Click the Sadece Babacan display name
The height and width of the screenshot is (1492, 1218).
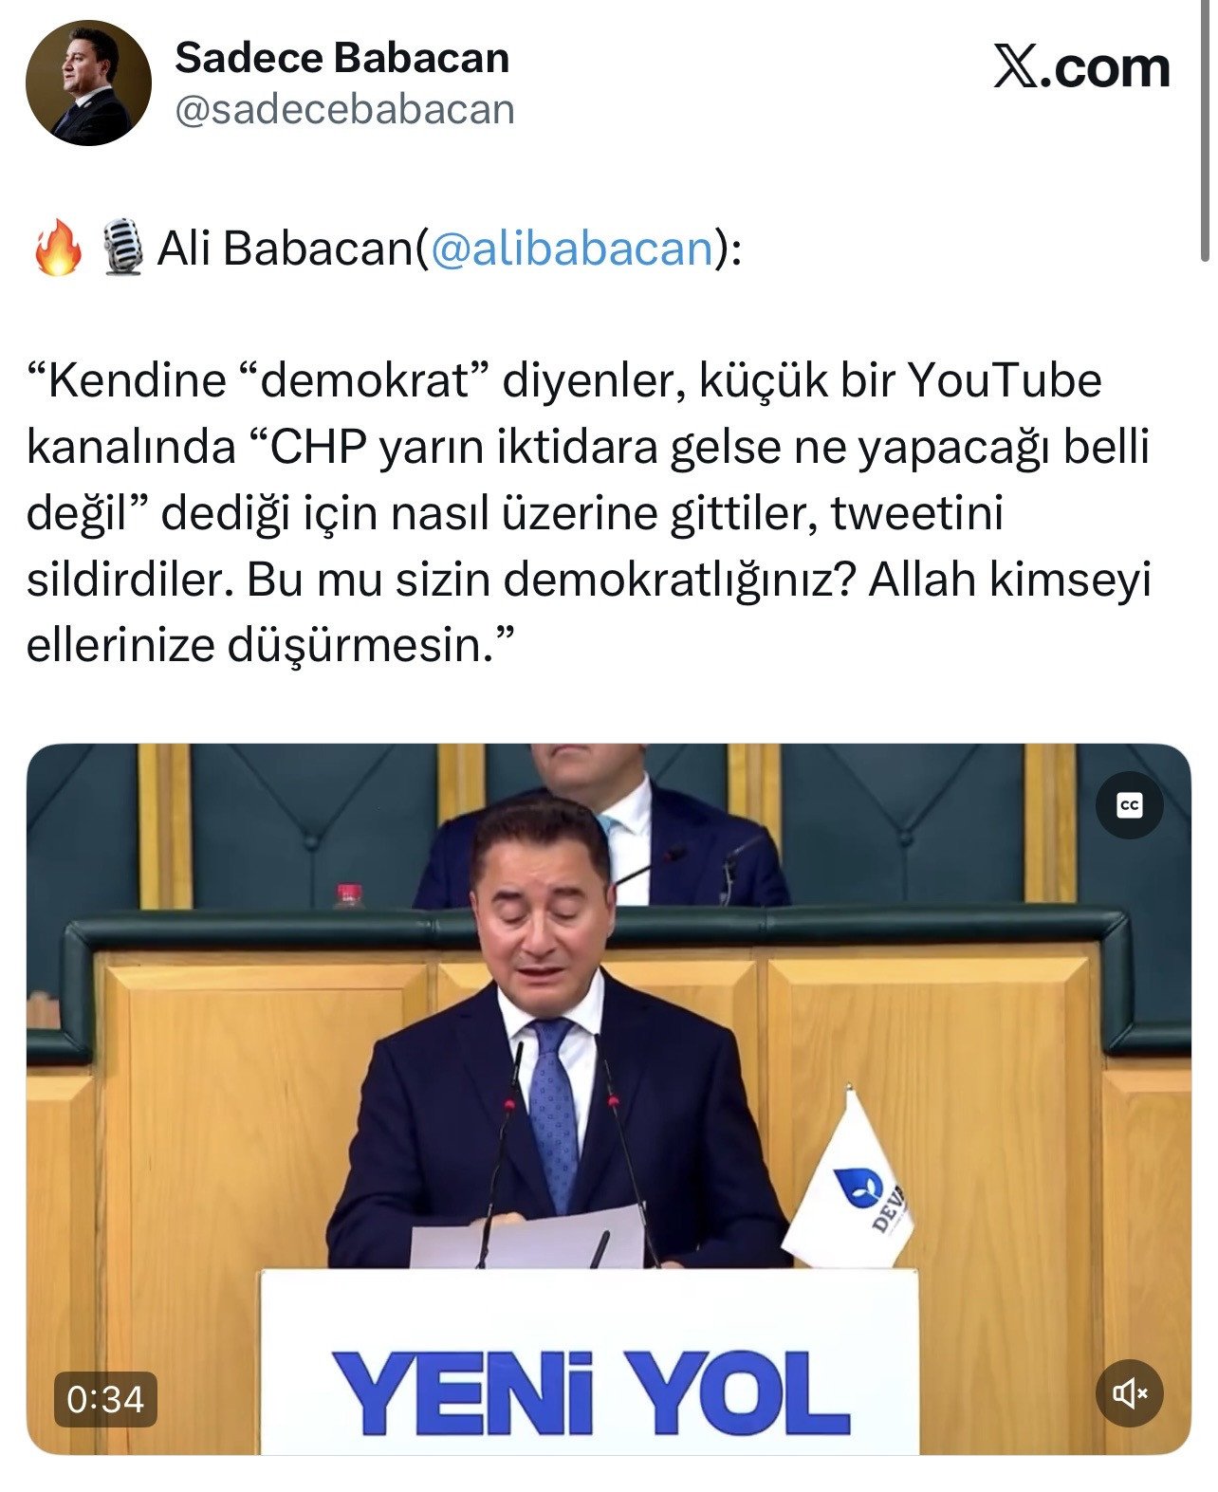click(x=342, y=59)
